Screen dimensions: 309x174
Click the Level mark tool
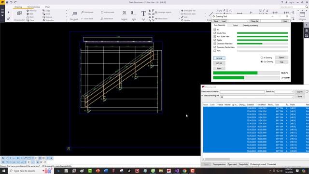pos(87,19)
